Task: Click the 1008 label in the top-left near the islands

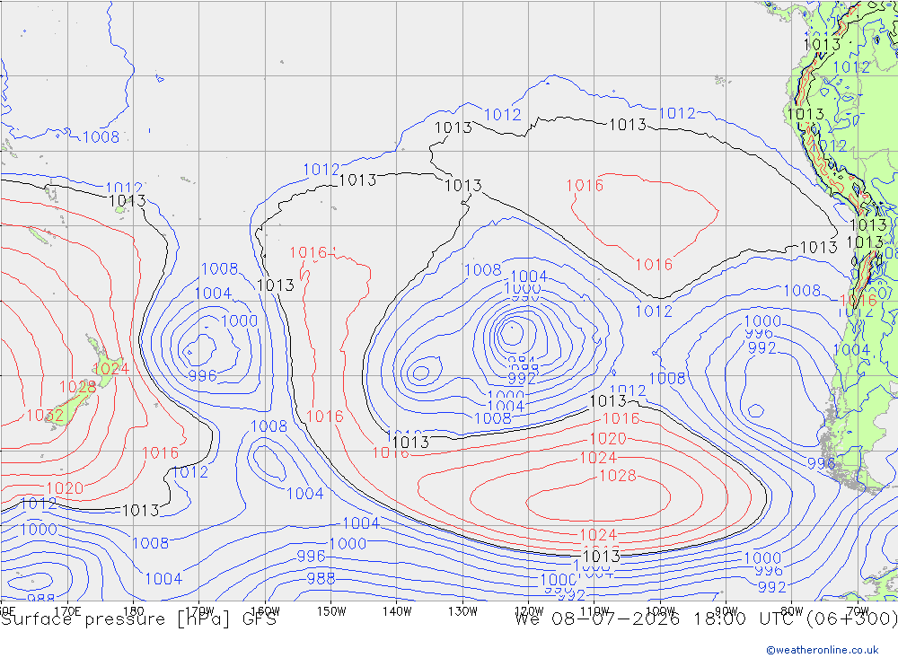Action: 101,136
